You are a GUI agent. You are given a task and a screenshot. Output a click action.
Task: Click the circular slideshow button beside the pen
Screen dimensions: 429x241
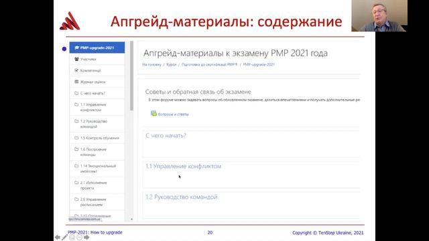[x=72, y=238]
